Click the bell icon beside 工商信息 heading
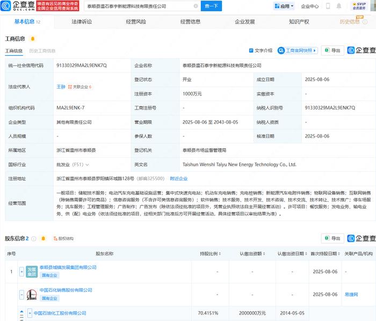The image size is (376, 321). pyautogui.click(x=33, y=39)
